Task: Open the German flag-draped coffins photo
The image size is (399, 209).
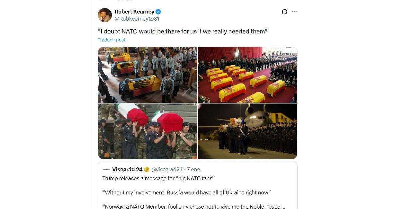Action: click(x=148, y=75)
